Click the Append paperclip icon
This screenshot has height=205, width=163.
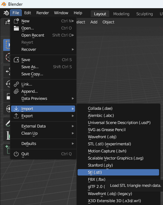pos(16,91)
